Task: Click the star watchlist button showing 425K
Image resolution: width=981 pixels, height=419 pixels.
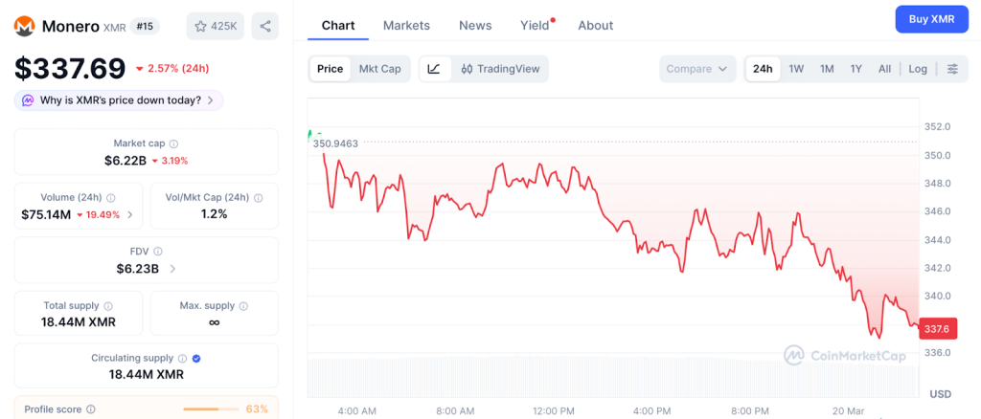Action: (216, 26)
